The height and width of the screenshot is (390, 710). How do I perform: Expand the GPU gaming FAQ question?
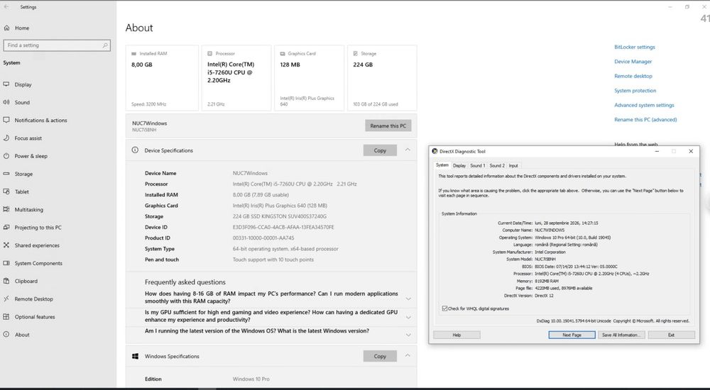[x=408, y=317]
